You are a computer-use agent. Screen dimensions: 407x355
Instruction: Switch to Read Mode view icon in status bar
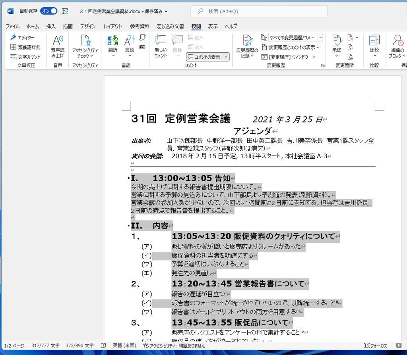(x=399, y=345)
